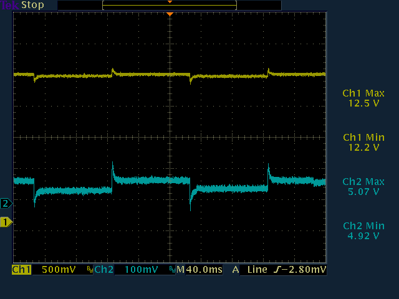Screen dimensions: 399x299
Task: Click the Ch2 Min 4.92 V measurement
Action: point(363,230)
